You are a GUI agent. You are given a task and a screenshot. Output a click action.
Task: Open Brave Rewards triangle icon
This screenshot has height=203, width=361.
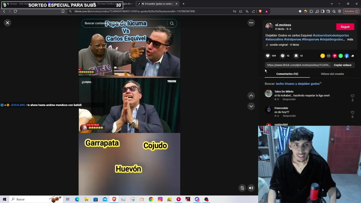tap(267, 11)
